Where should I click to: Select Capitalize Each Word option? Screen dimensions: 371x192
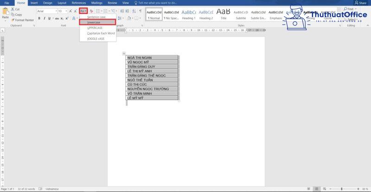pyautogui.click(x=98, y=33)
